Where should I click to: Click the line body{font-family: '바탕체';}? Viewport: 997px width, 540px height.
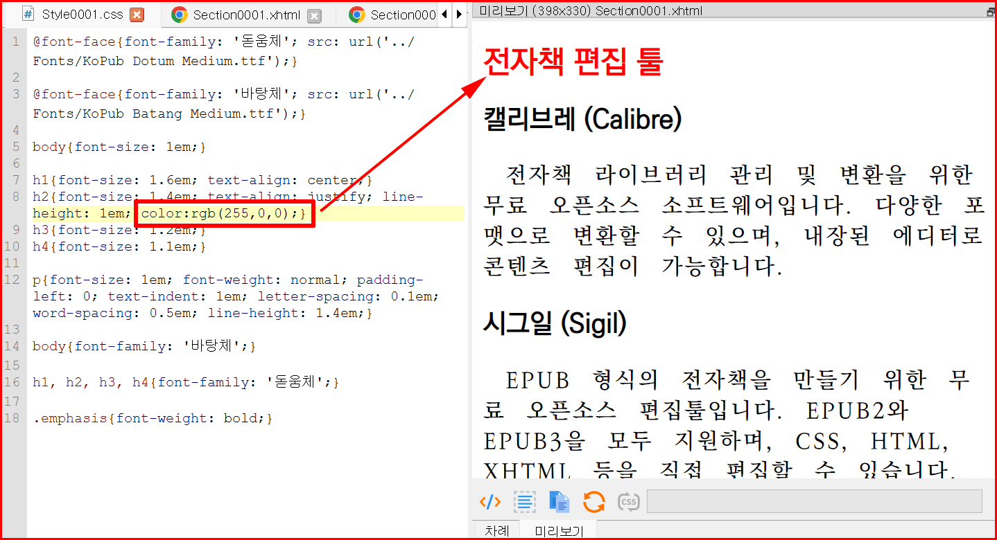144,346
